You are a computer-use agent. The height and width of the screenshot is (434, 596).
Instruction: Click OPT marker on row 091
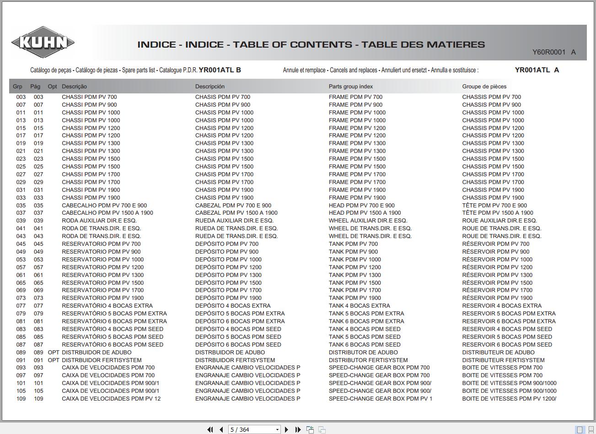54,360
